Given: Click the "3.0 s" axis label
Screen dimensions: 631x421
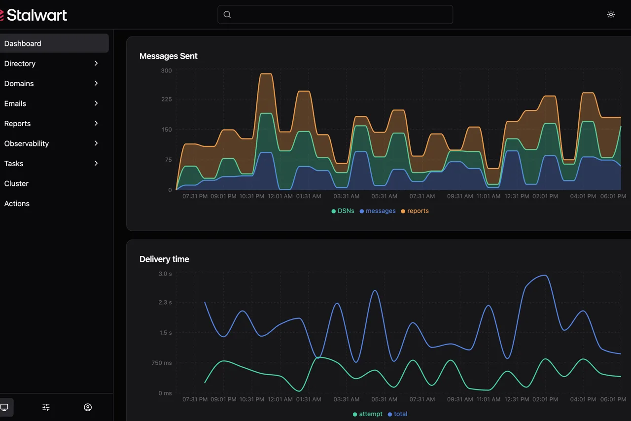Looking at the screenshot, I should pyautogui.click(x=165, y=274).
